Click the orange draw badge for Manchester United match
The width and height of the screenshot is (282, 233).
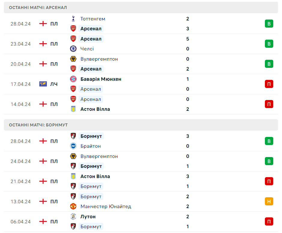(x=269, y=201)
